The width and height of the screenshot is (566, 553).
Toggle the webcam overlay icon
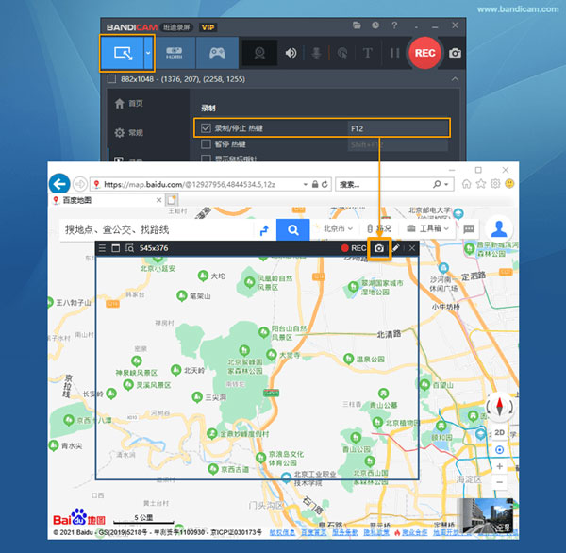click(259, 53)
